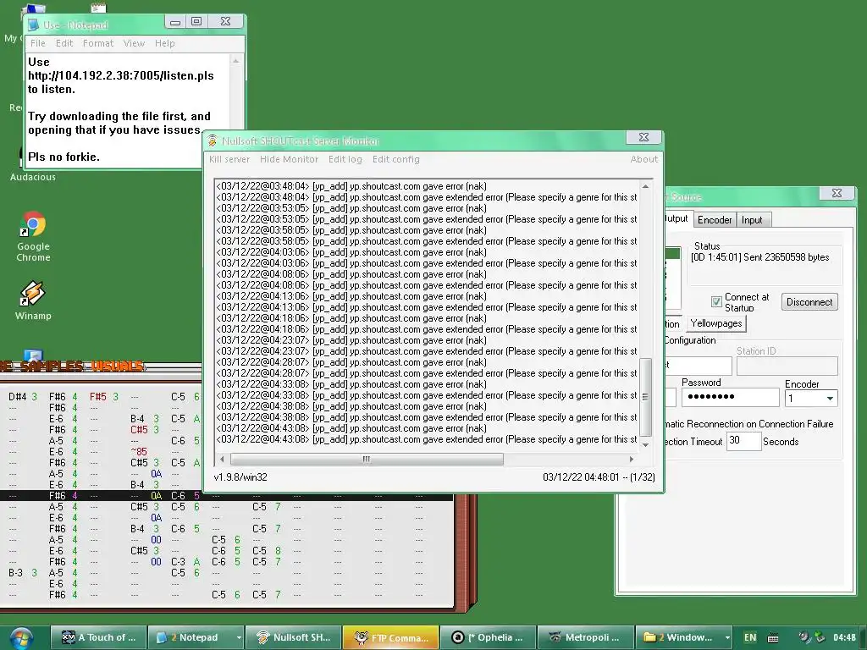This screenshot has height=650, width=867.
Task: Open the Format menu in Notepad
Action: (x=98, y=43)
